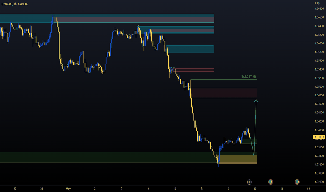
Task: Click date 5 on time axis
Action: click(175, 189)
